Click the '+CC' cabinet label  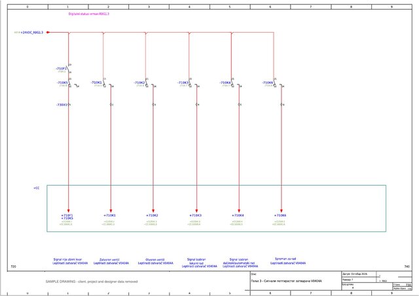click(37, 188)
